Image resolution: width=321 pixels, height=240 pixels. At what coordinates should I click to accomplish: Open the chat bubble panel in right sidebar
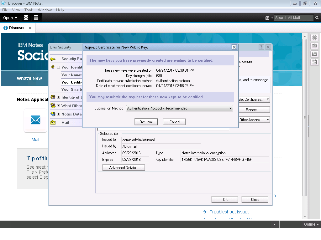pyautogui.click(x=314, y=38)
